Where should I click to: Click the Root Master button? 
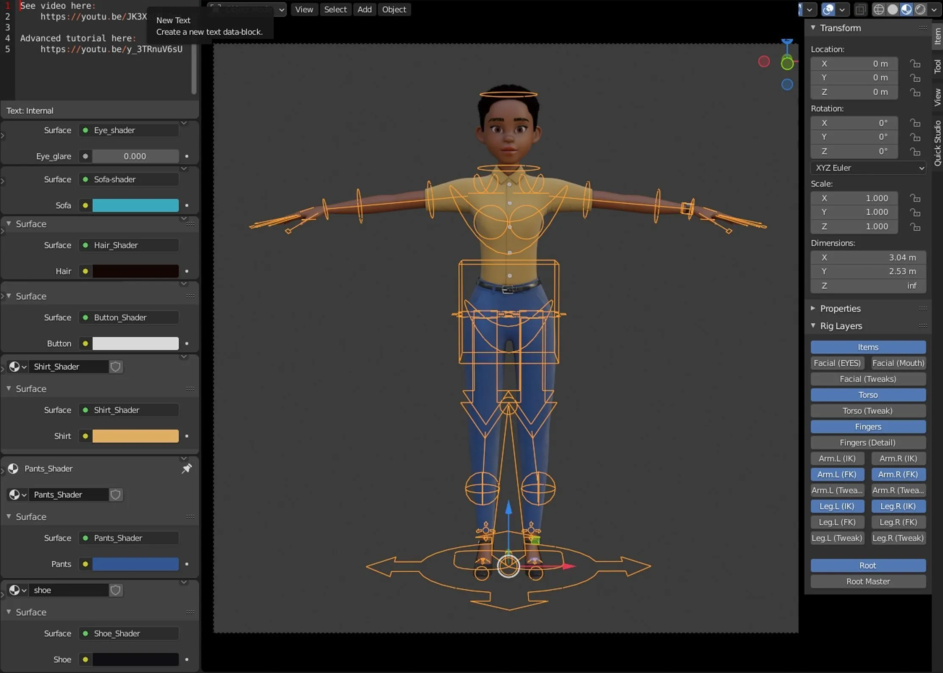point(868,581)
